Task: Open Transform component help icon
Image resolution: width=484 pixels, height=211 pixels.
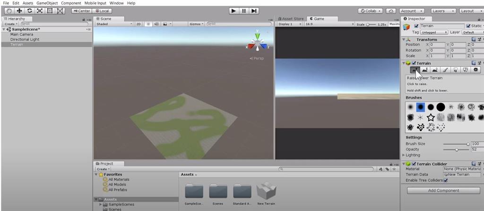Action: (474, 40)
